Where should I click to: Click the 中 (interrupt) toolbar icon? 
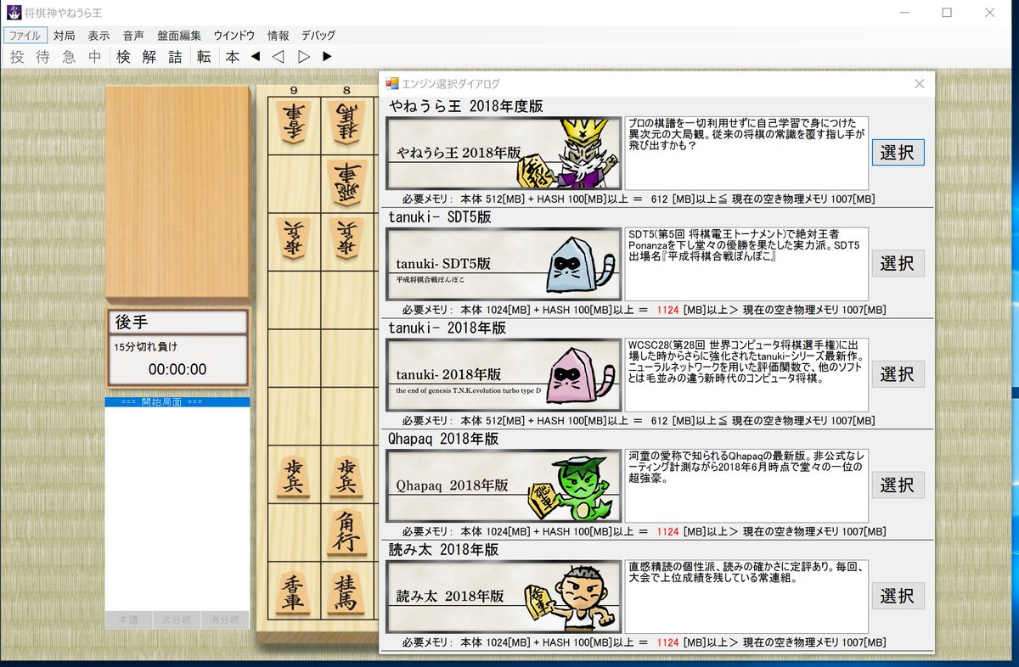[x=93, y=57]
